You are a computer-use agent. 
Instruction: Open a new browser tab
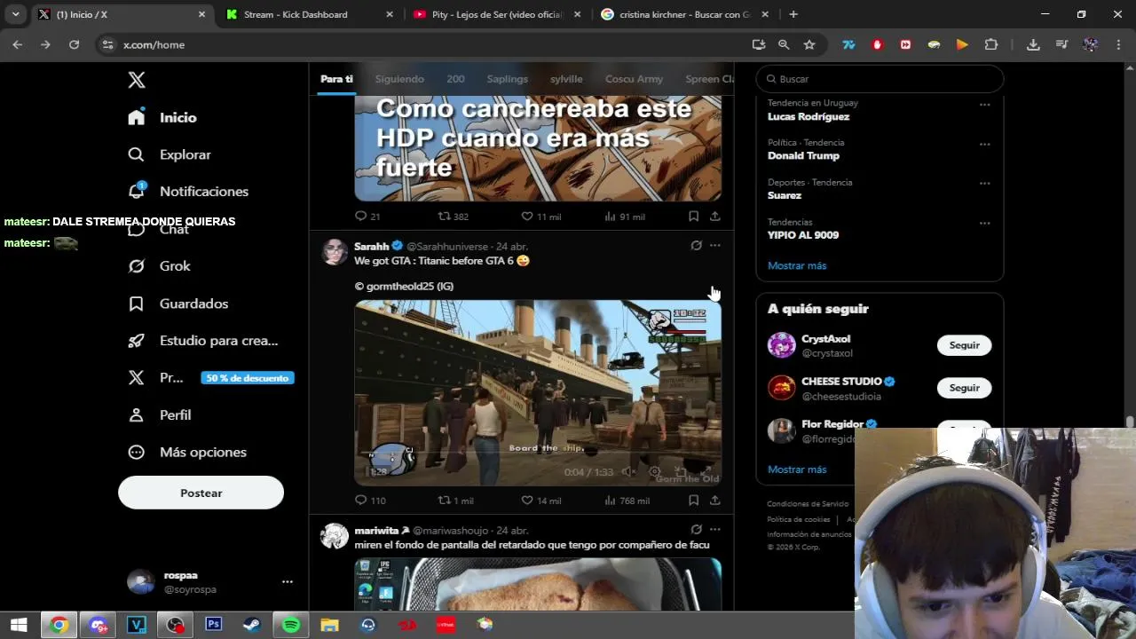[793, 14]
